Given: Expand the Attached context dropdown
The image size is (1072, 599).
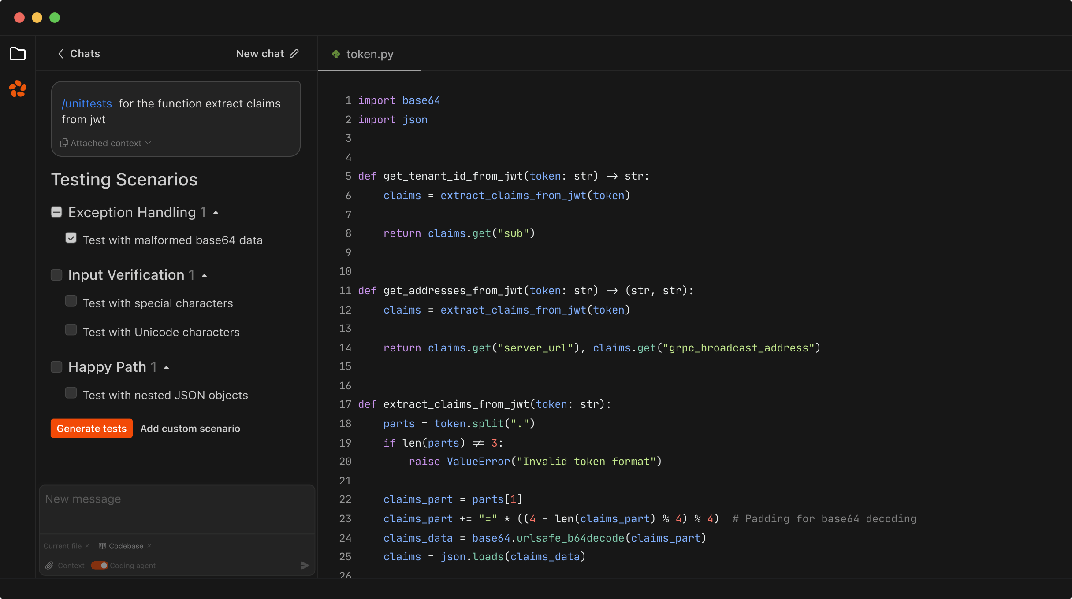Looking at the screenshot, I should (148, 143).
